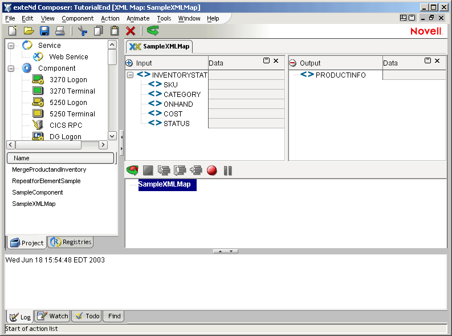The image size is (452, 336).
Task: Open the File menu
Action: (x=10, y=18)
